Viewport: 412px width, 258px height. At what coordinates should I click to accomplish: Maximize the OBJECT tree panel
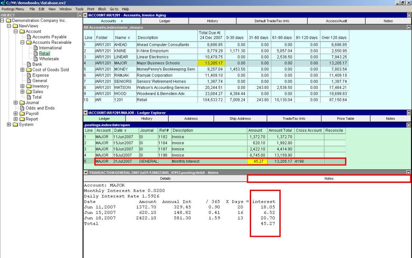point(79,15)
